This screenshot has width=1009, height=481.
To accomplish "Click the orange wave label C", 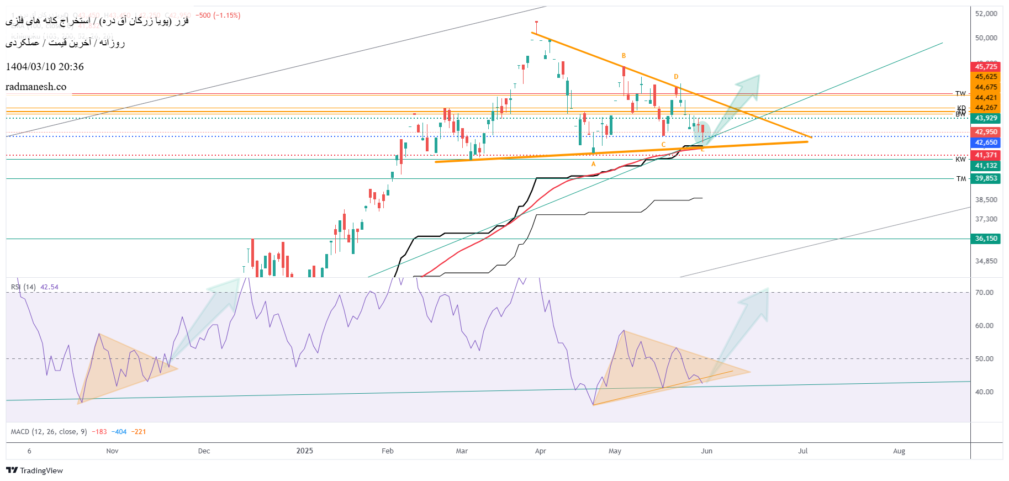I will coord(663,145).
